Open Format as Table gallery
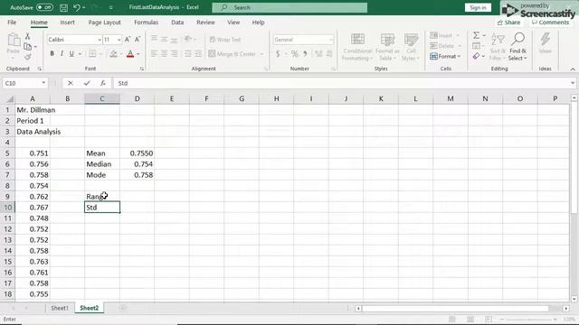This screenshot has height=325, width=579. tap(387, 47)
